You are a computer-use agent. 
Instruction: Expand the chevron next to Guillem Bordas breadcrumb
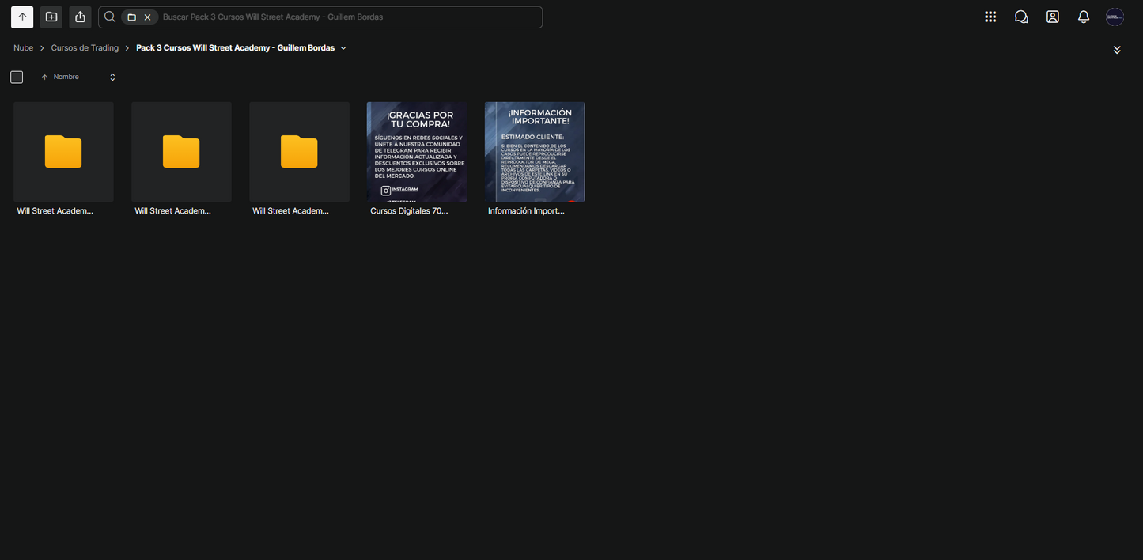click(x=343, y=48)
